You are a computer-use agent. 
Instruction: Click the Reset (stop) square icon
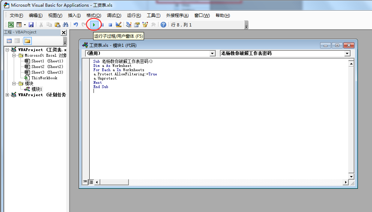pyautogui.click(x=110, y=25)
